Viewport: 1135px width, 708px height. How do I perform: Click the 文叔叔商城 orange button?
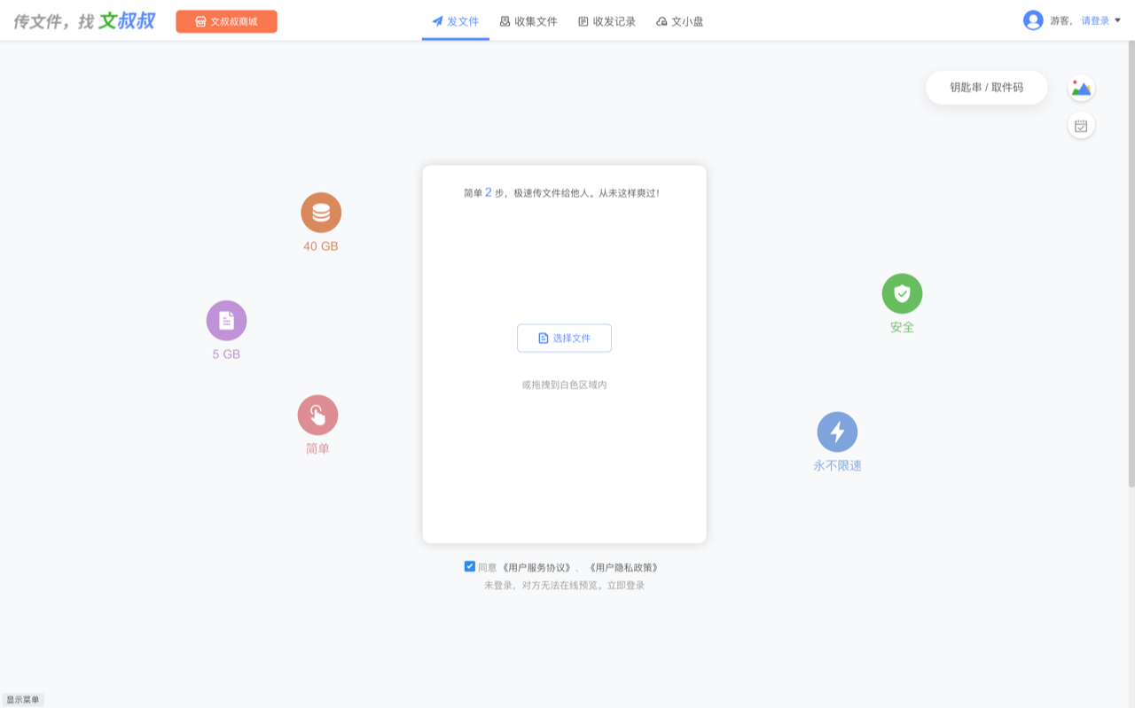[226, 21]
